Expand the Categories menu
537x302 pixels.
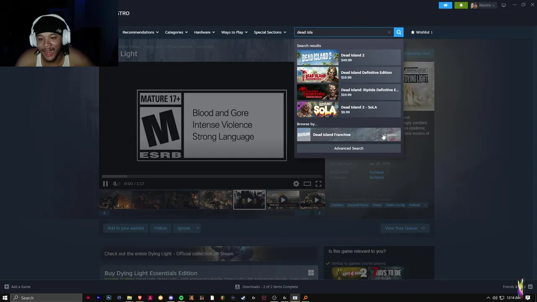[176, 32]
